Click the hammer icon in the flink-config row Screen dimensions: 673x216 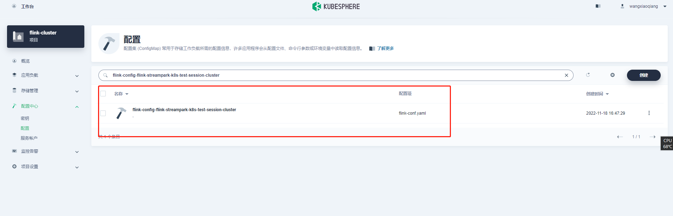point(121,113)
